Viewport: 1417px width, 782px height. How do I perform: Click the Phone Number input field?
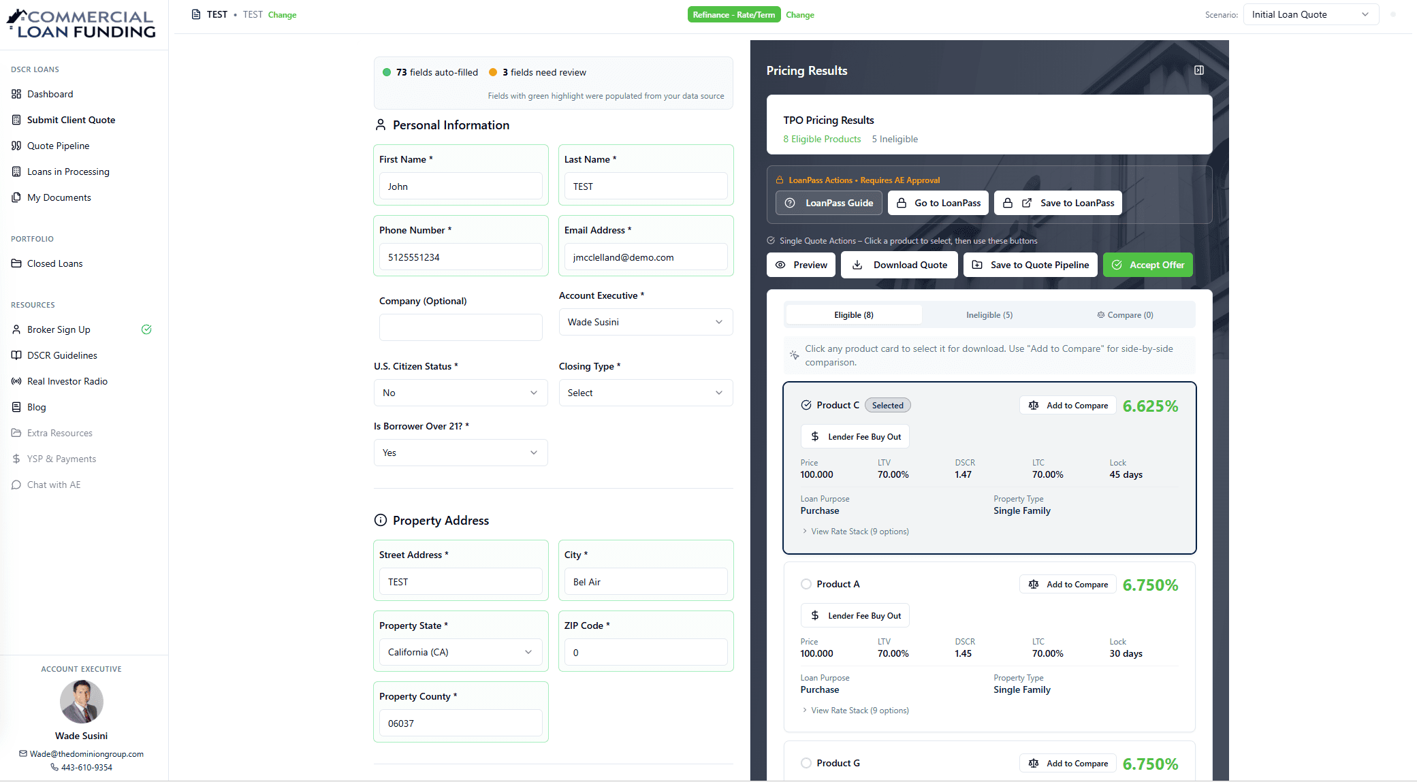(460, 257)
